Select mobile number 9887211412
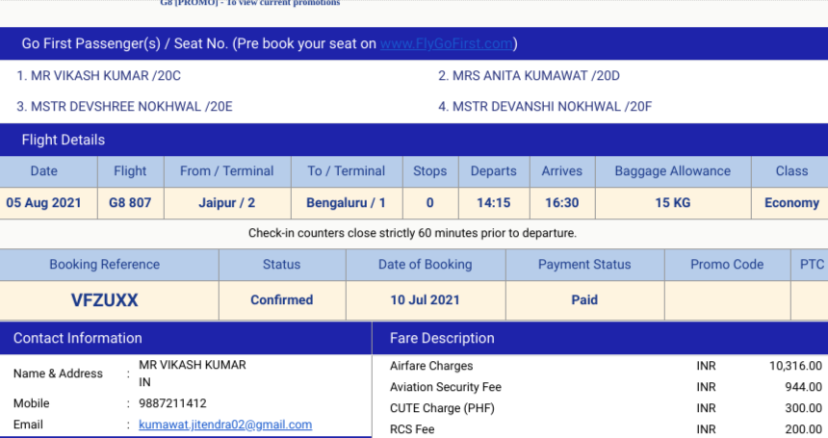This screenshot has height=438, width=828. pos(172,403)
